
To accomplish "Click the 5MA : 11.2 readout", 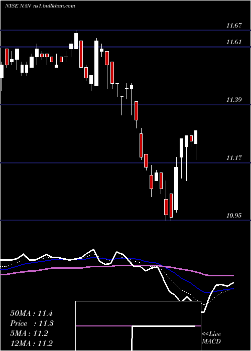I will point(29,333).
